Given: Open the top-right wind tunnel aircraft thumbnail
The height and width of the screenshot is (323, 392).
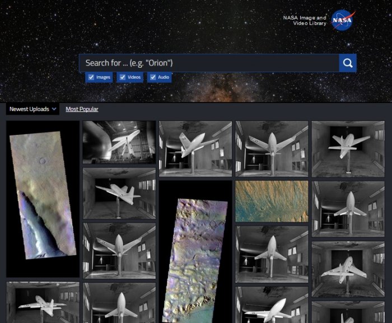Looking at the screenshot, I should click(348, 149).
